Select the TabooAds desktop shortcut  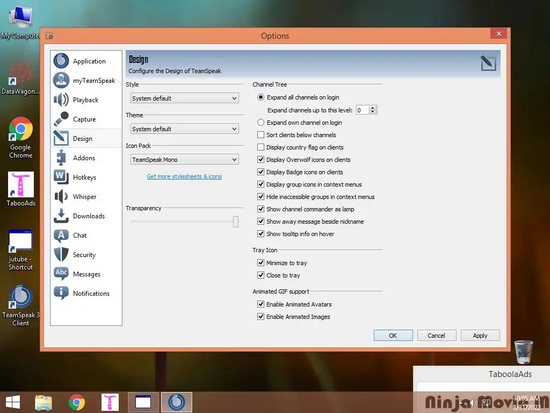[x=21, y=189]
